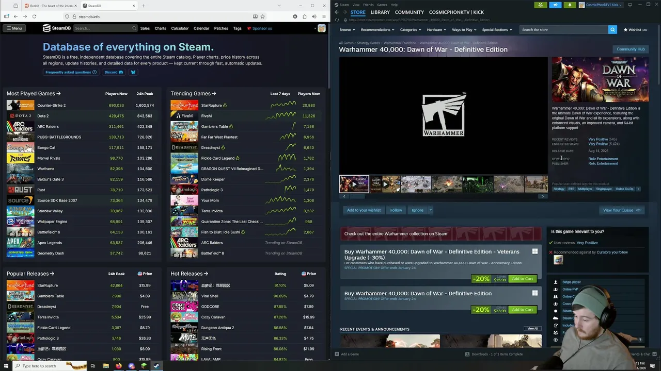Click Add to your wishlist button
The image size is (661, 371).
coord(364,210)
